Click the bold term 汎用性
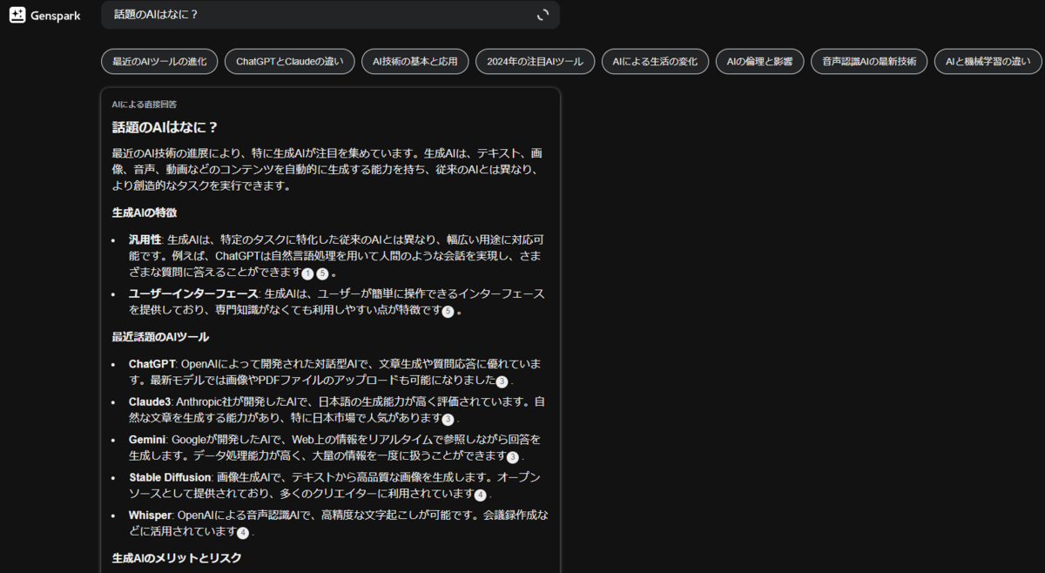 (x=145, y=239)
